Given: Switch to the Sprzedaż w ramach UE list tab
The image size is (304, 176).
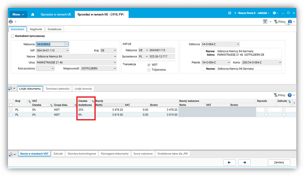Looking at the screenshot, I should coord(56,14).
